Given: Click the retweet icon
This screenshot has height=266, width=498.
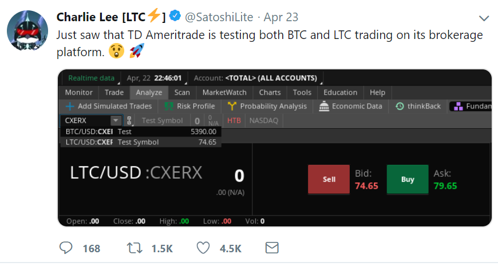Looking at the screenshot, I should click(x=133, y=248).
